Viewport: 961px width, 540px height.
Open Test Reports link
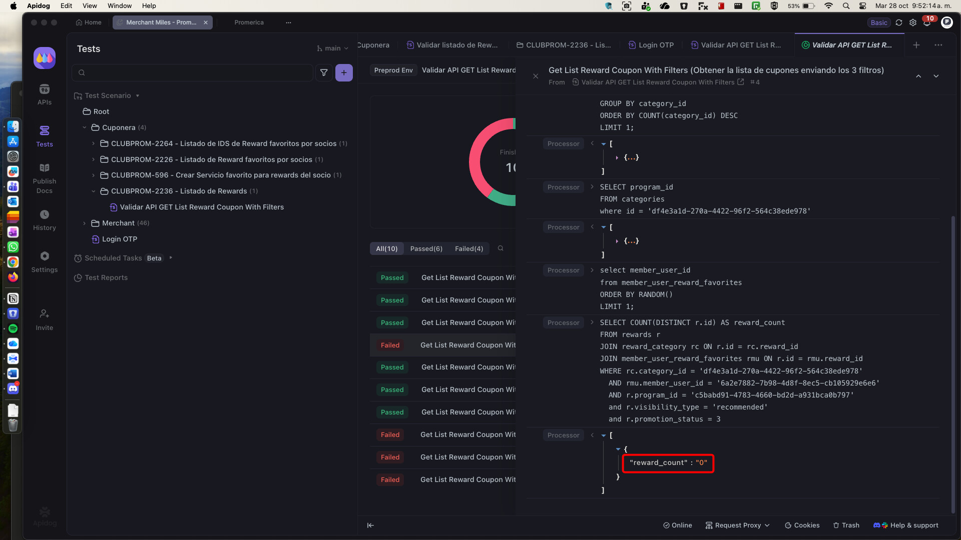(x=106, y=277)
